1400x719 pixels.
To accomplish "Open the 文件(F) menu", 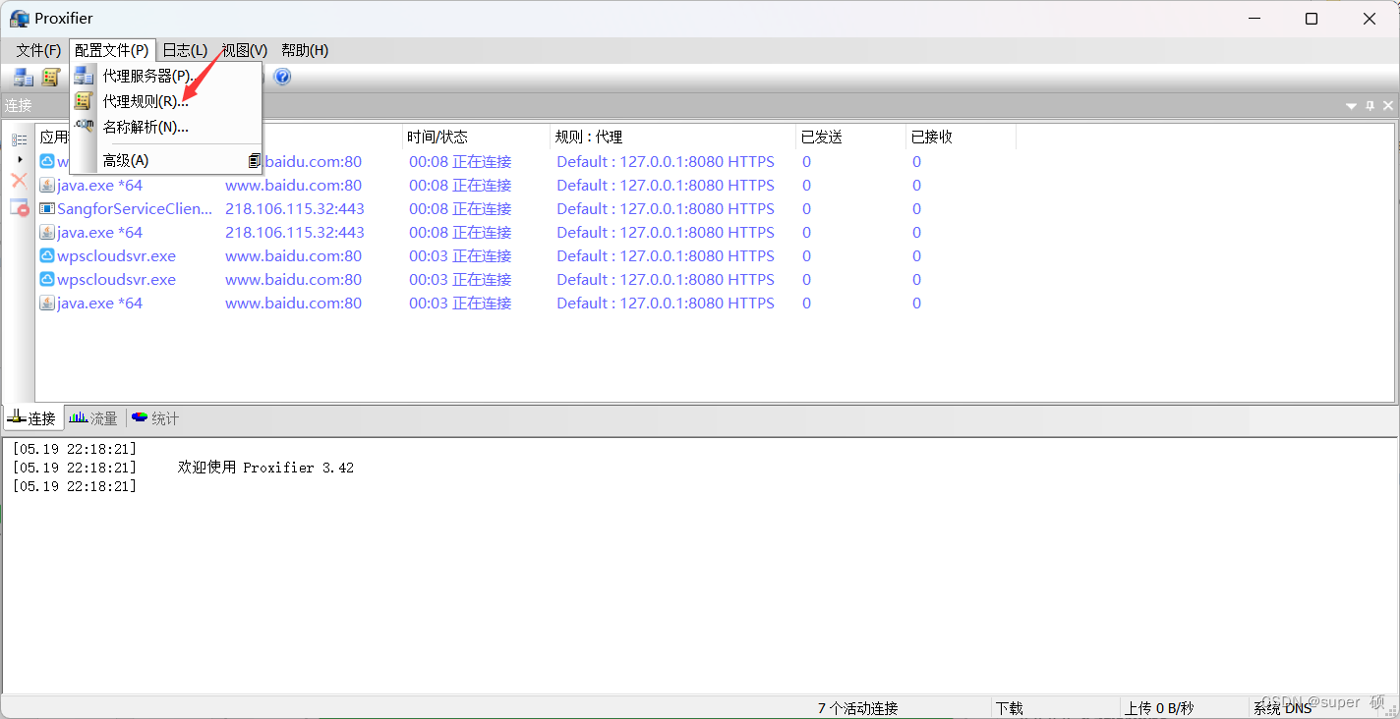I will coord(38,50).
